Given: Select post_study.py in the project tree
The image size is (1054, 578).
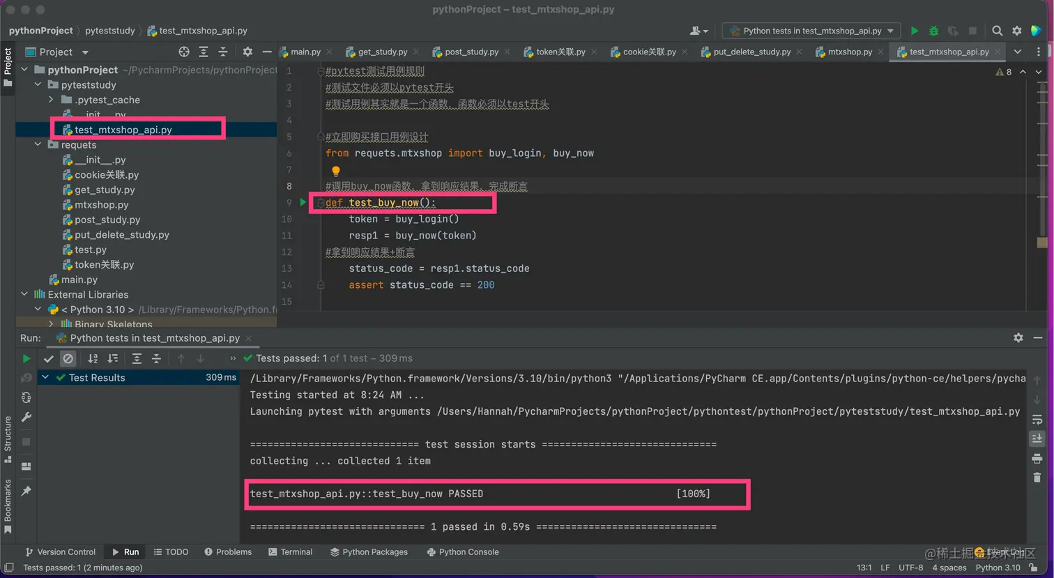Looking at the screenshot, I should [x=107, y=220].
